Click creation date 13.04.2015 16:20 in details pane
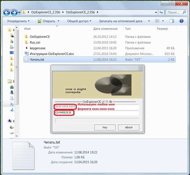The image size is (190, 175). click(x=86, y=162)
